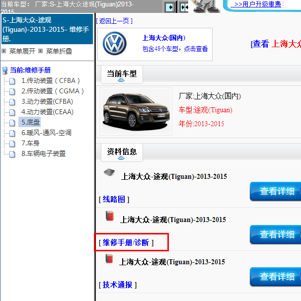
Task: Collapse menu with 菜单折叠
Action: tap(59, 51)
